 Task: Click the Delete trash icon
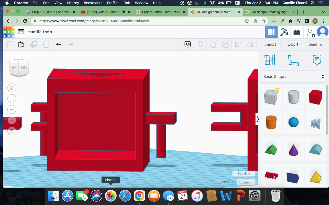(x=46, y=44)
